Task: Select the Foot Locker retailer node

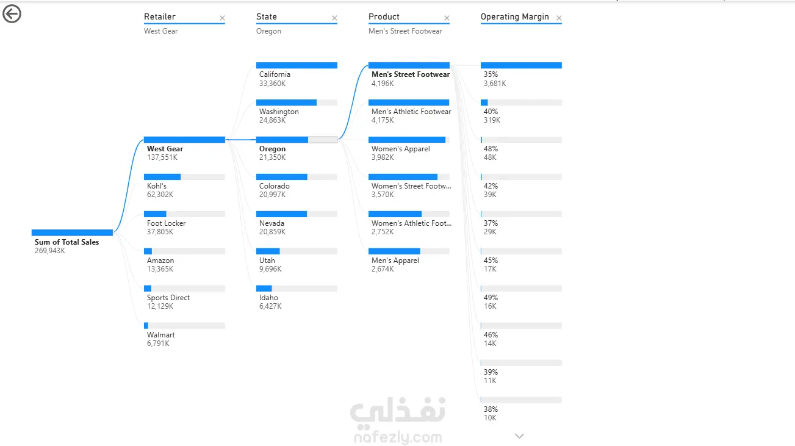Action: (x=184, y=214)
